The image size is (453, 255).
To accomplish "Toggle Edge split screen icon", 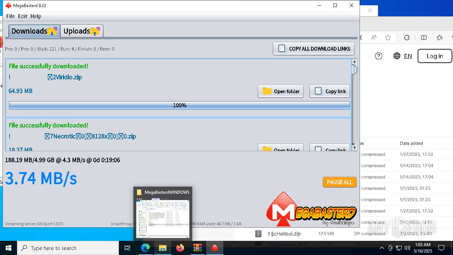I will click(424, 38).
